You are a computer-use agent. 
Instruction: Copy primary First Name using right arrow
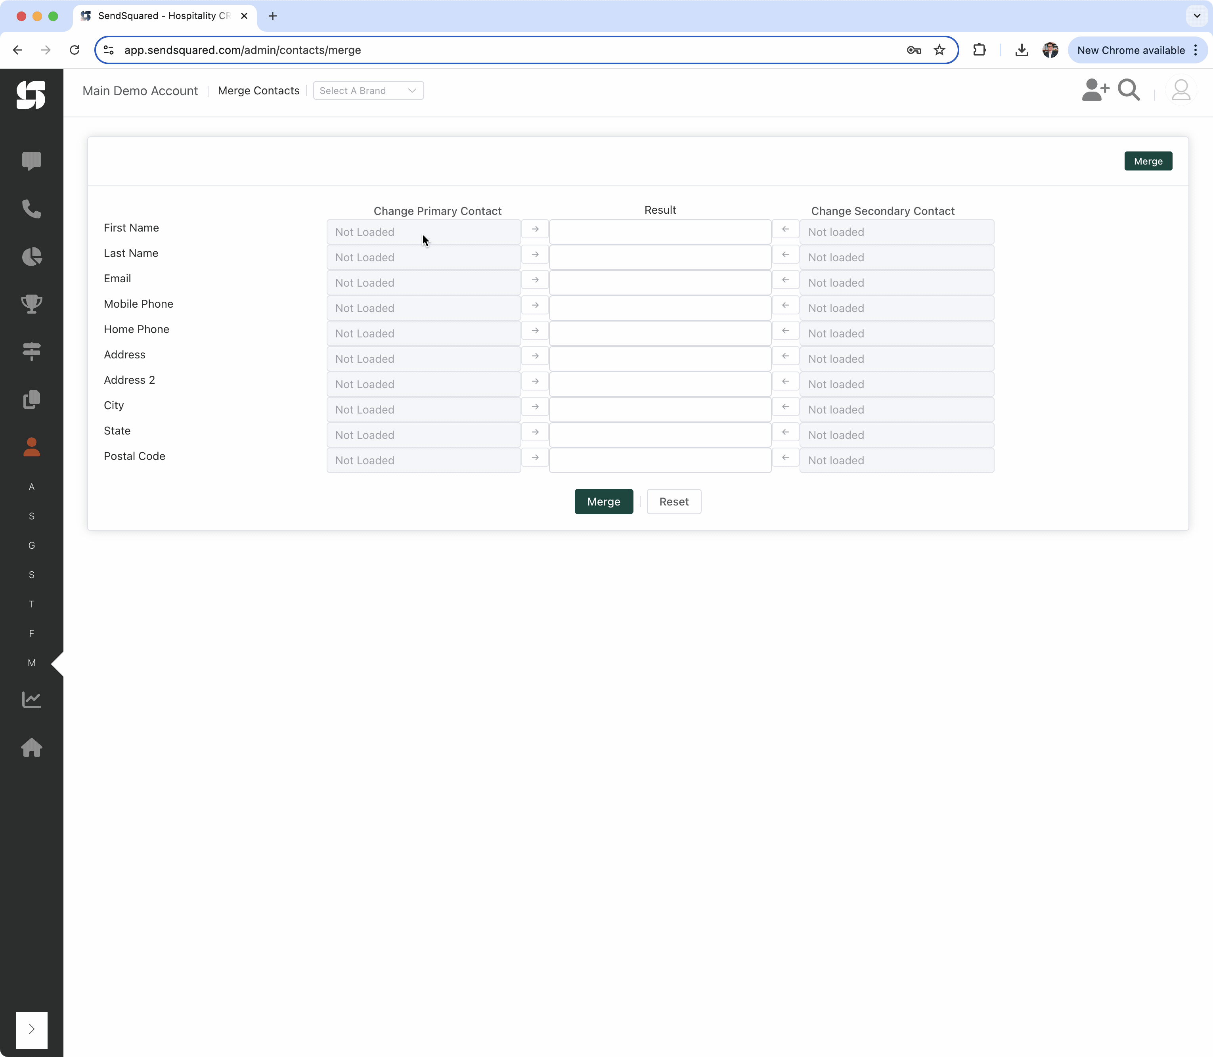click(535, 230)
